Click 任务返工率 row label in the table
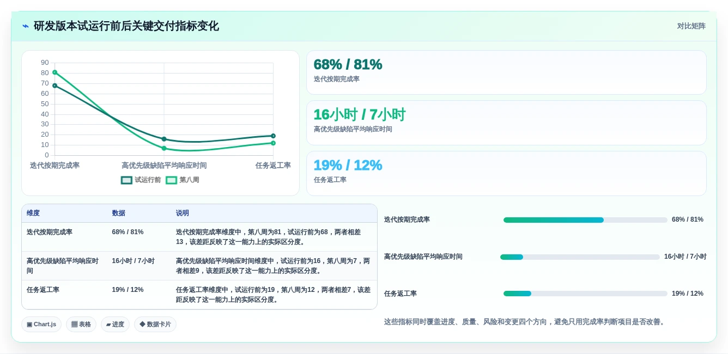 (43, 290)
